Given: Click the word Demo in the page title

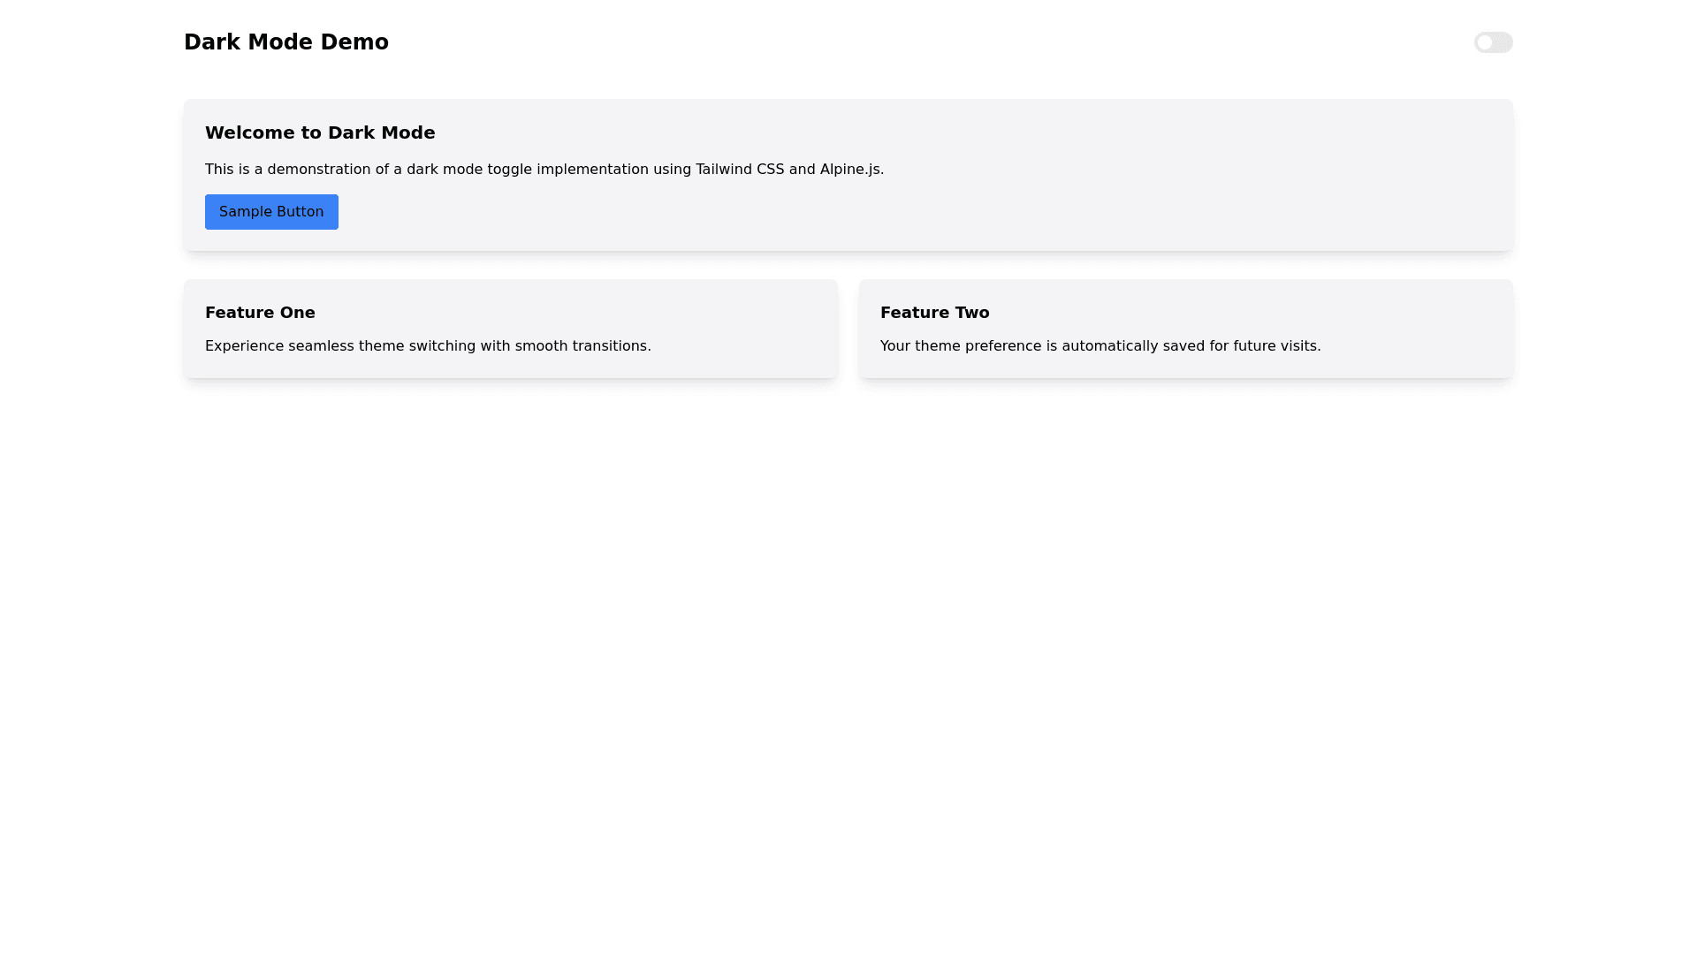Looking at the screenshot, I should 354,42.
